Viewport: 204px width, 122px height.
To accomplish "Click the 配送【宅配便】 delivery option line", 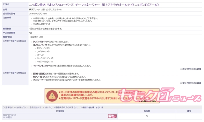I will [x=56, y=74].
